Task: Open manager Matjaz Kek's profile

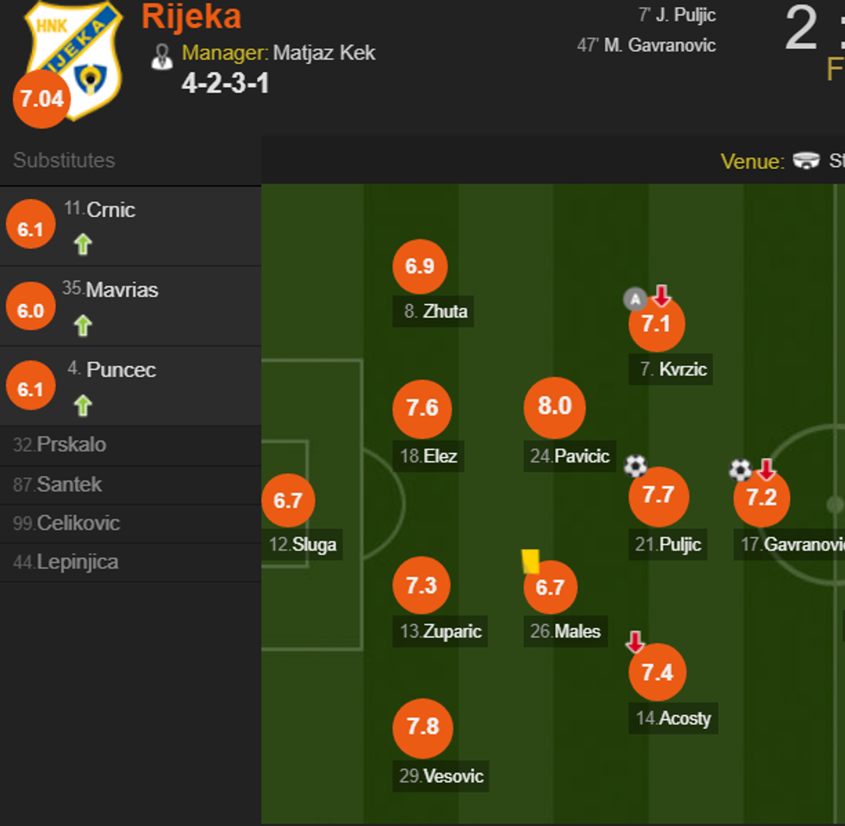Action: tap(323, 53)
